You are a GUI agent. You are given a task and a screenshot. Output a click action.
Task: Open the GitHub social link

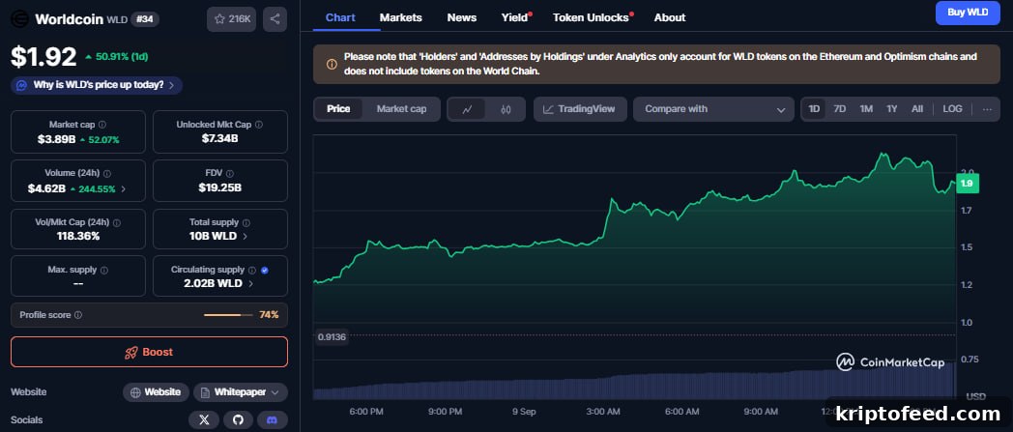tap(238, 419)
